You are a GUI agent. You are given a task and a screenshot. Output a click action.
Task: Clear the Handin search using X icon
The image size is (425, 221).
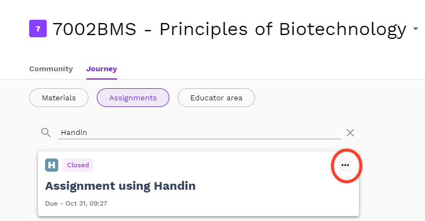pos(350,133)
